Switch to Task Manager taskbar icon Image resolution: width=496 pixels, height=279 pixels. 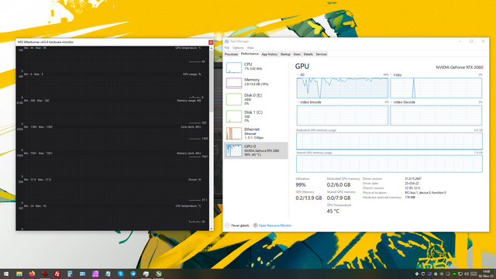click(x=146, y=274)
